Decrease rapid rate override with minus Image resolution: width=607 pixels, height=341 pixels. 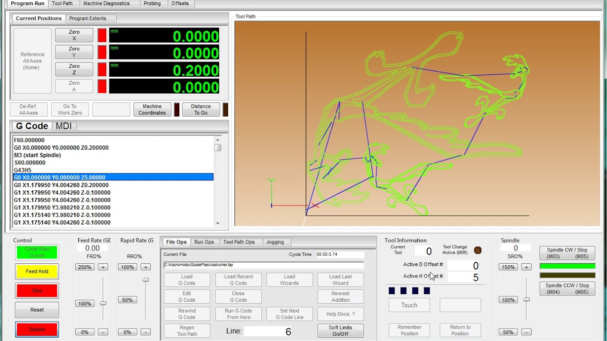coord(146,332)
